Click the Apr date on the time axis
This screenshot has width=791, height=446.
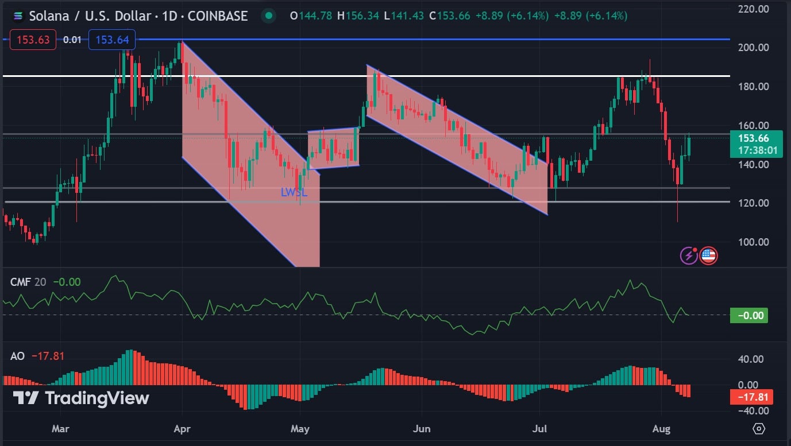[x=182, y=428]
